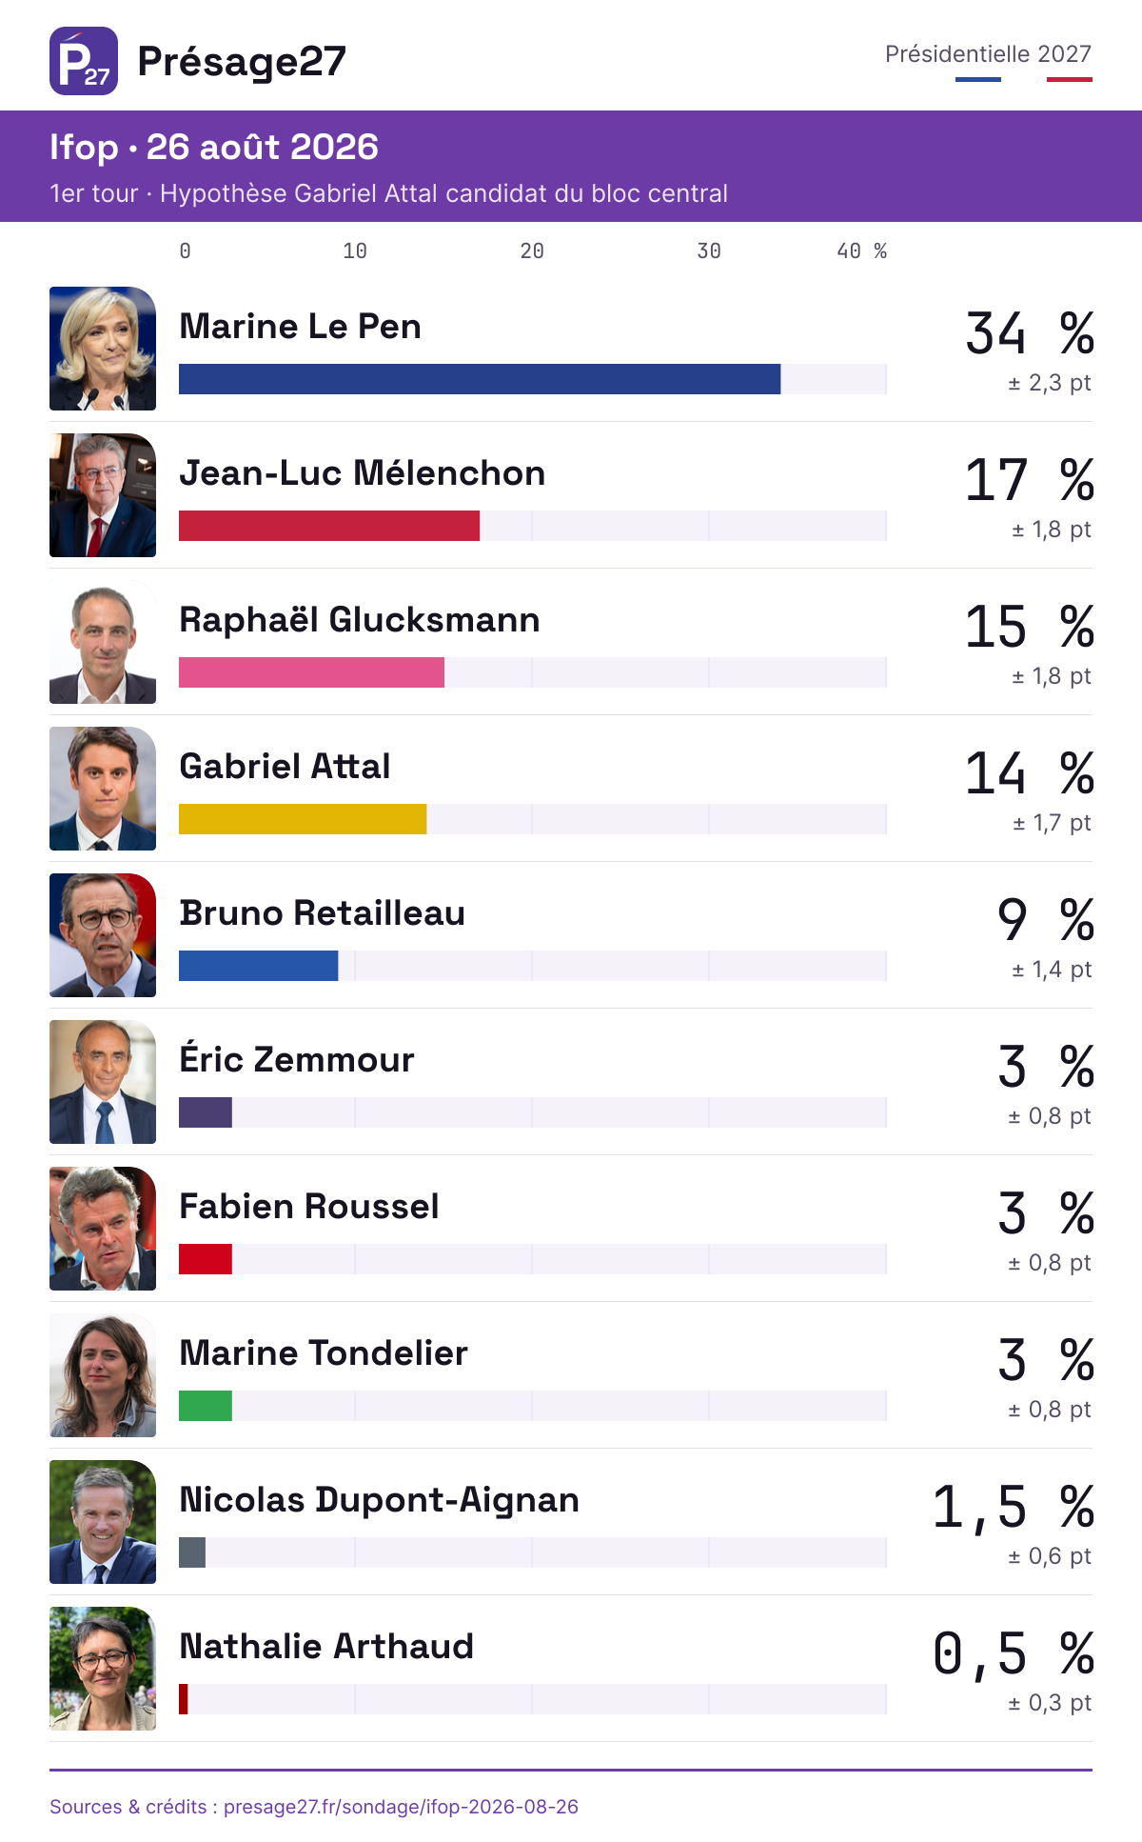1142x1842 pixels.
Task: Click Marine Tondelier's portrait thumbnail
Action: click(x=103, y=1375)
